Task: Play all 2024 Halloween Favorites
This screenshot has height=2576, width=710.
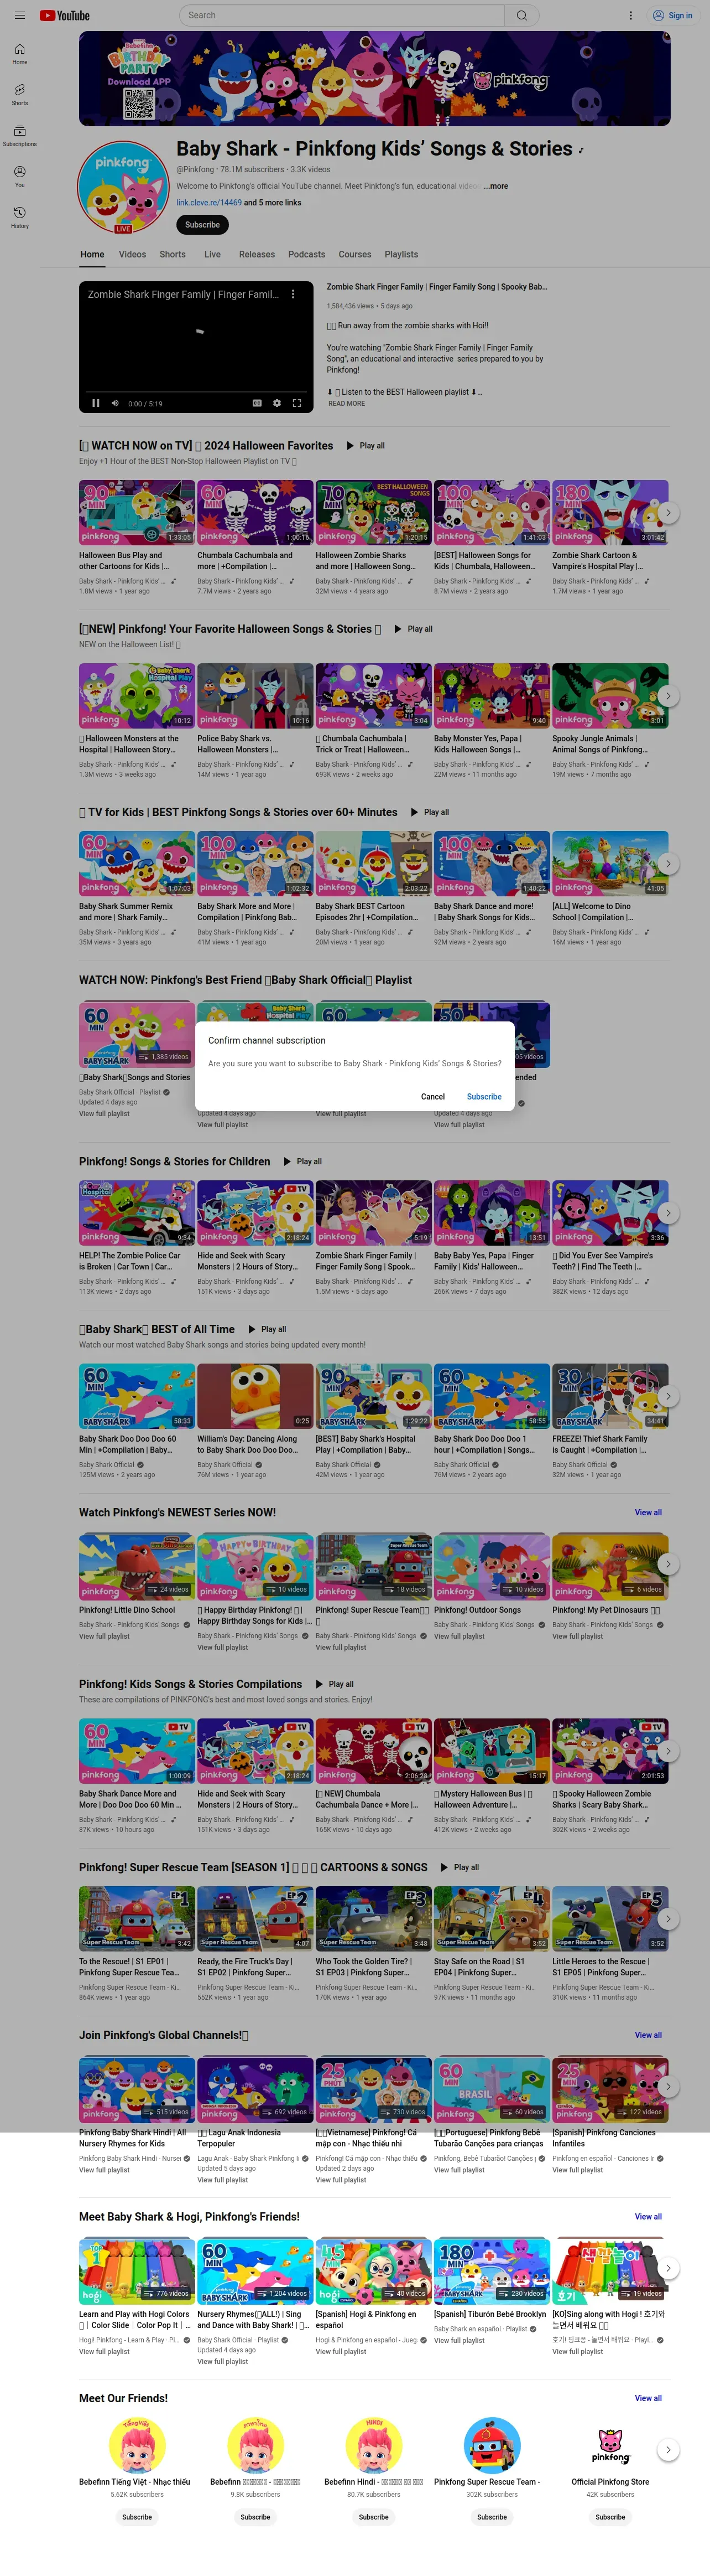Action: [366, 446]
